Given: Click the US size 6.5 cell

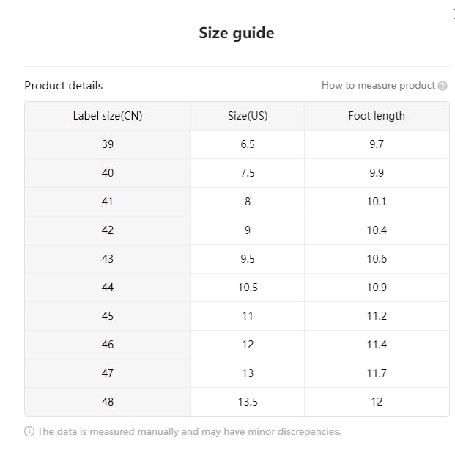Looking at the screenshot, I should click(x=248, y=144).
